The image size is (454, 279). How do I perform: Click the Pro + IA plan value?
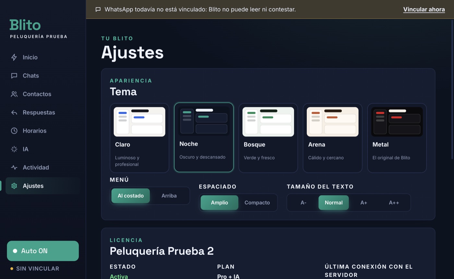point(228,276)
